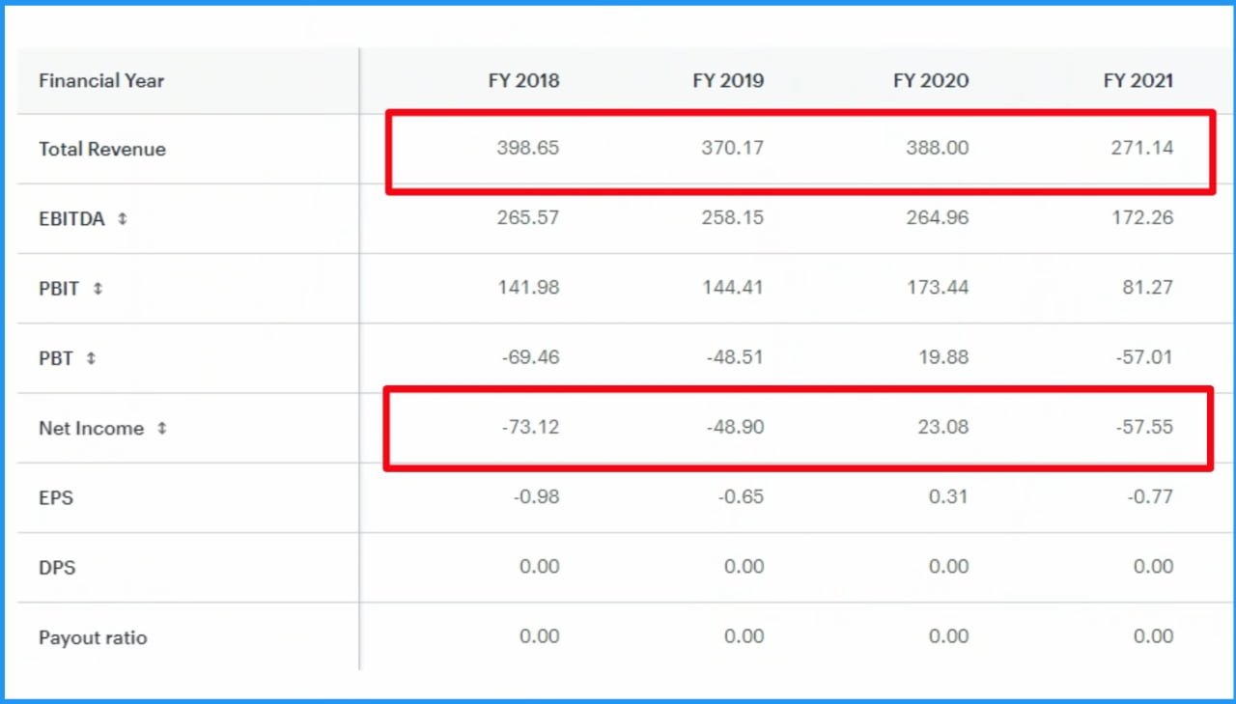1236x704 pixels.
Task: Click the DPS row label
Action: click(57, 568)
